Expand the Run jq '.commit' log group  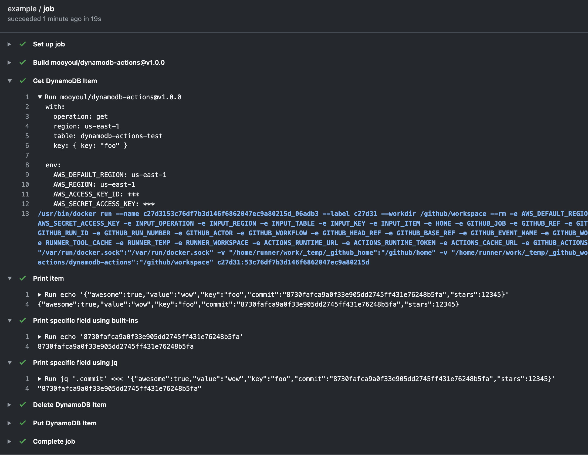(x=40, y=379)
